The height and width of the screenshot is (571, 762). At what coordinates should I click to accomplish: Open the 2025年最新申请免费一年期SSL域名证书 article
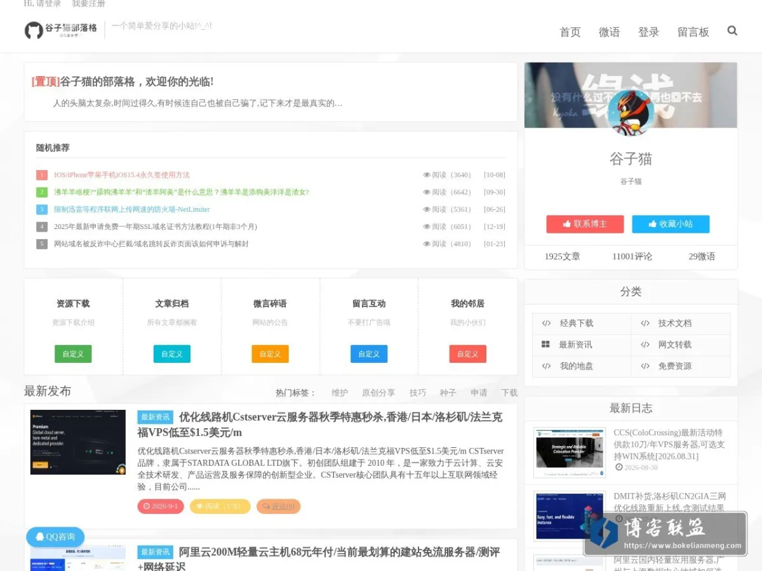pos(156,226)
